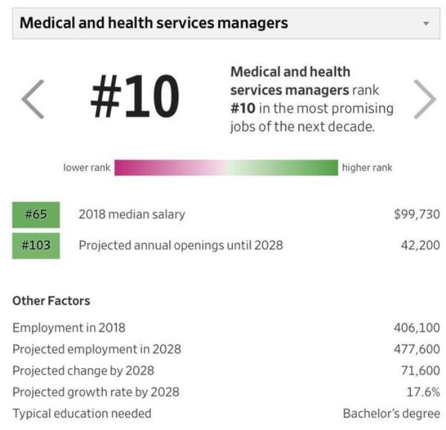This screenshot has height=430, width=446.
Task: Go to the next job with right chevron
Action: click(424, 99)
